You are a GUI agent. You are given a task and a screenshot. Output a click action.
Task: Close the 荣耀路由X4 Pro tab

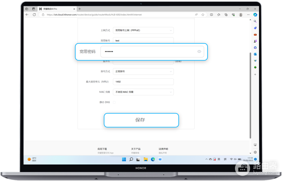point(74,9)
